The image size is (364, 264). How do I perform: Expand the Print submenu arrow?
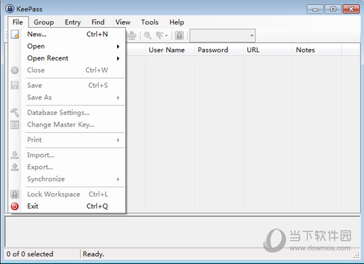coord(118,140)
